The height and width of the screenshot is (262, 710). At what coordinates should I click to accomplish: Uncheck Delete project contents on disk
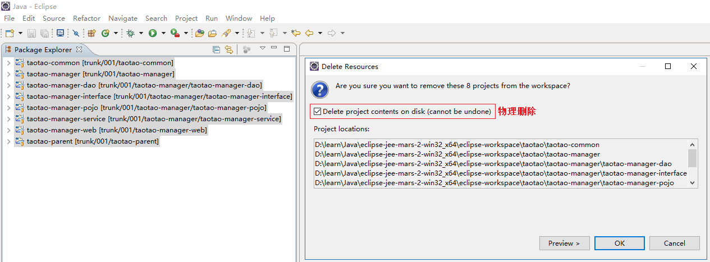(318, 112)
